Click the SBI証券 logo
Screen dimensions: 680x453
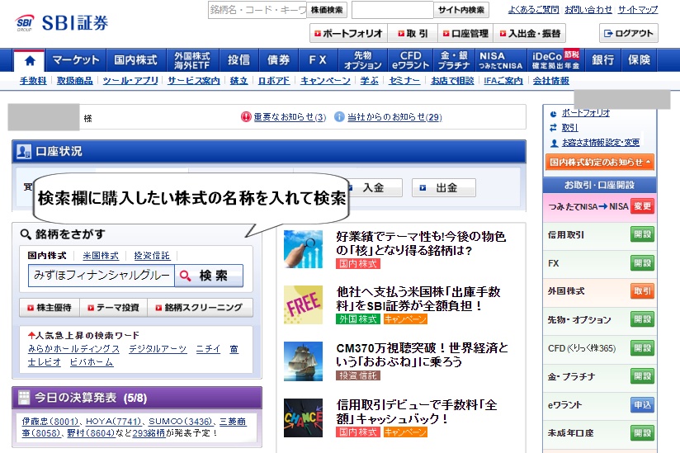point(62,23)
